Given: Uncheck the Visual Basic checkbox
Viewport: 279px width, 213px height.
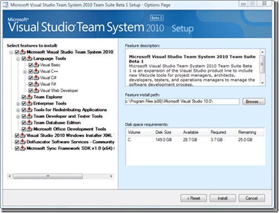Looking at the screenshot, I should 30,65.
